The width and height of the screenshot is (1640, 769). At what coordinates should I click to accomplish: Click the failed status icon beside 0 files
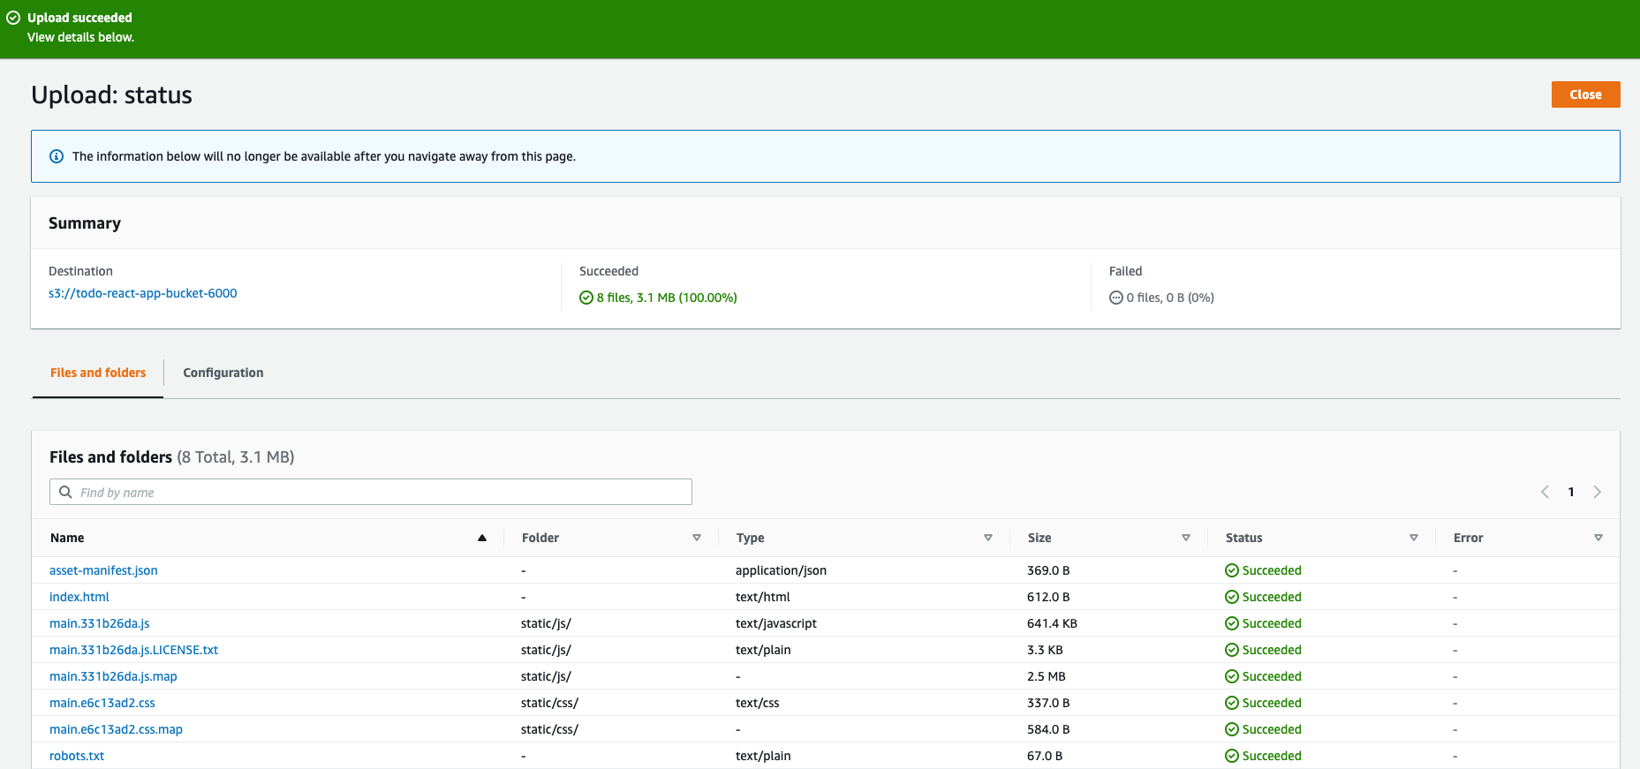1116,298
